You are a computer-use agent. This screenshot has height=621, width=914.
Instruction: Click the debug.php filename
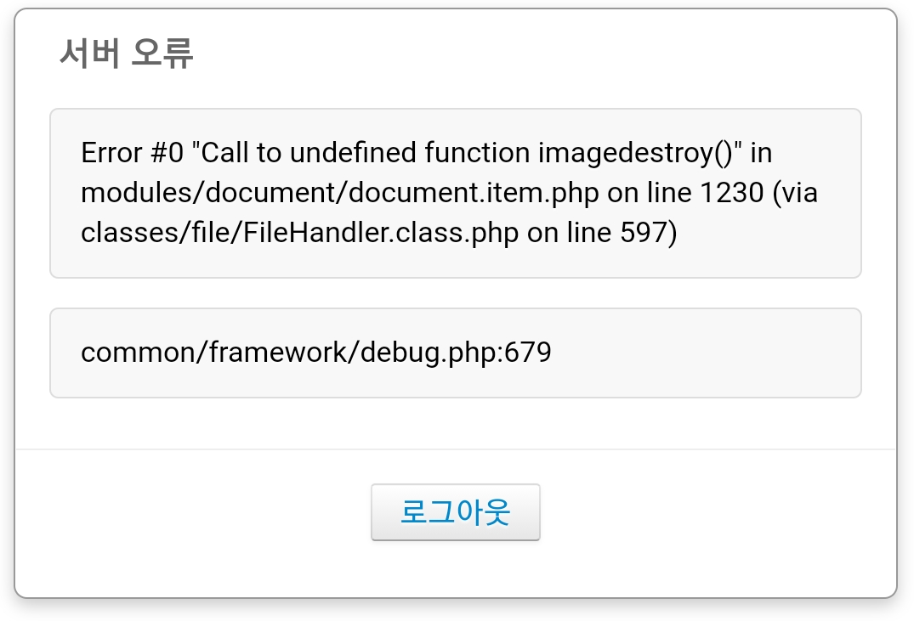click(x=428, y=352)
